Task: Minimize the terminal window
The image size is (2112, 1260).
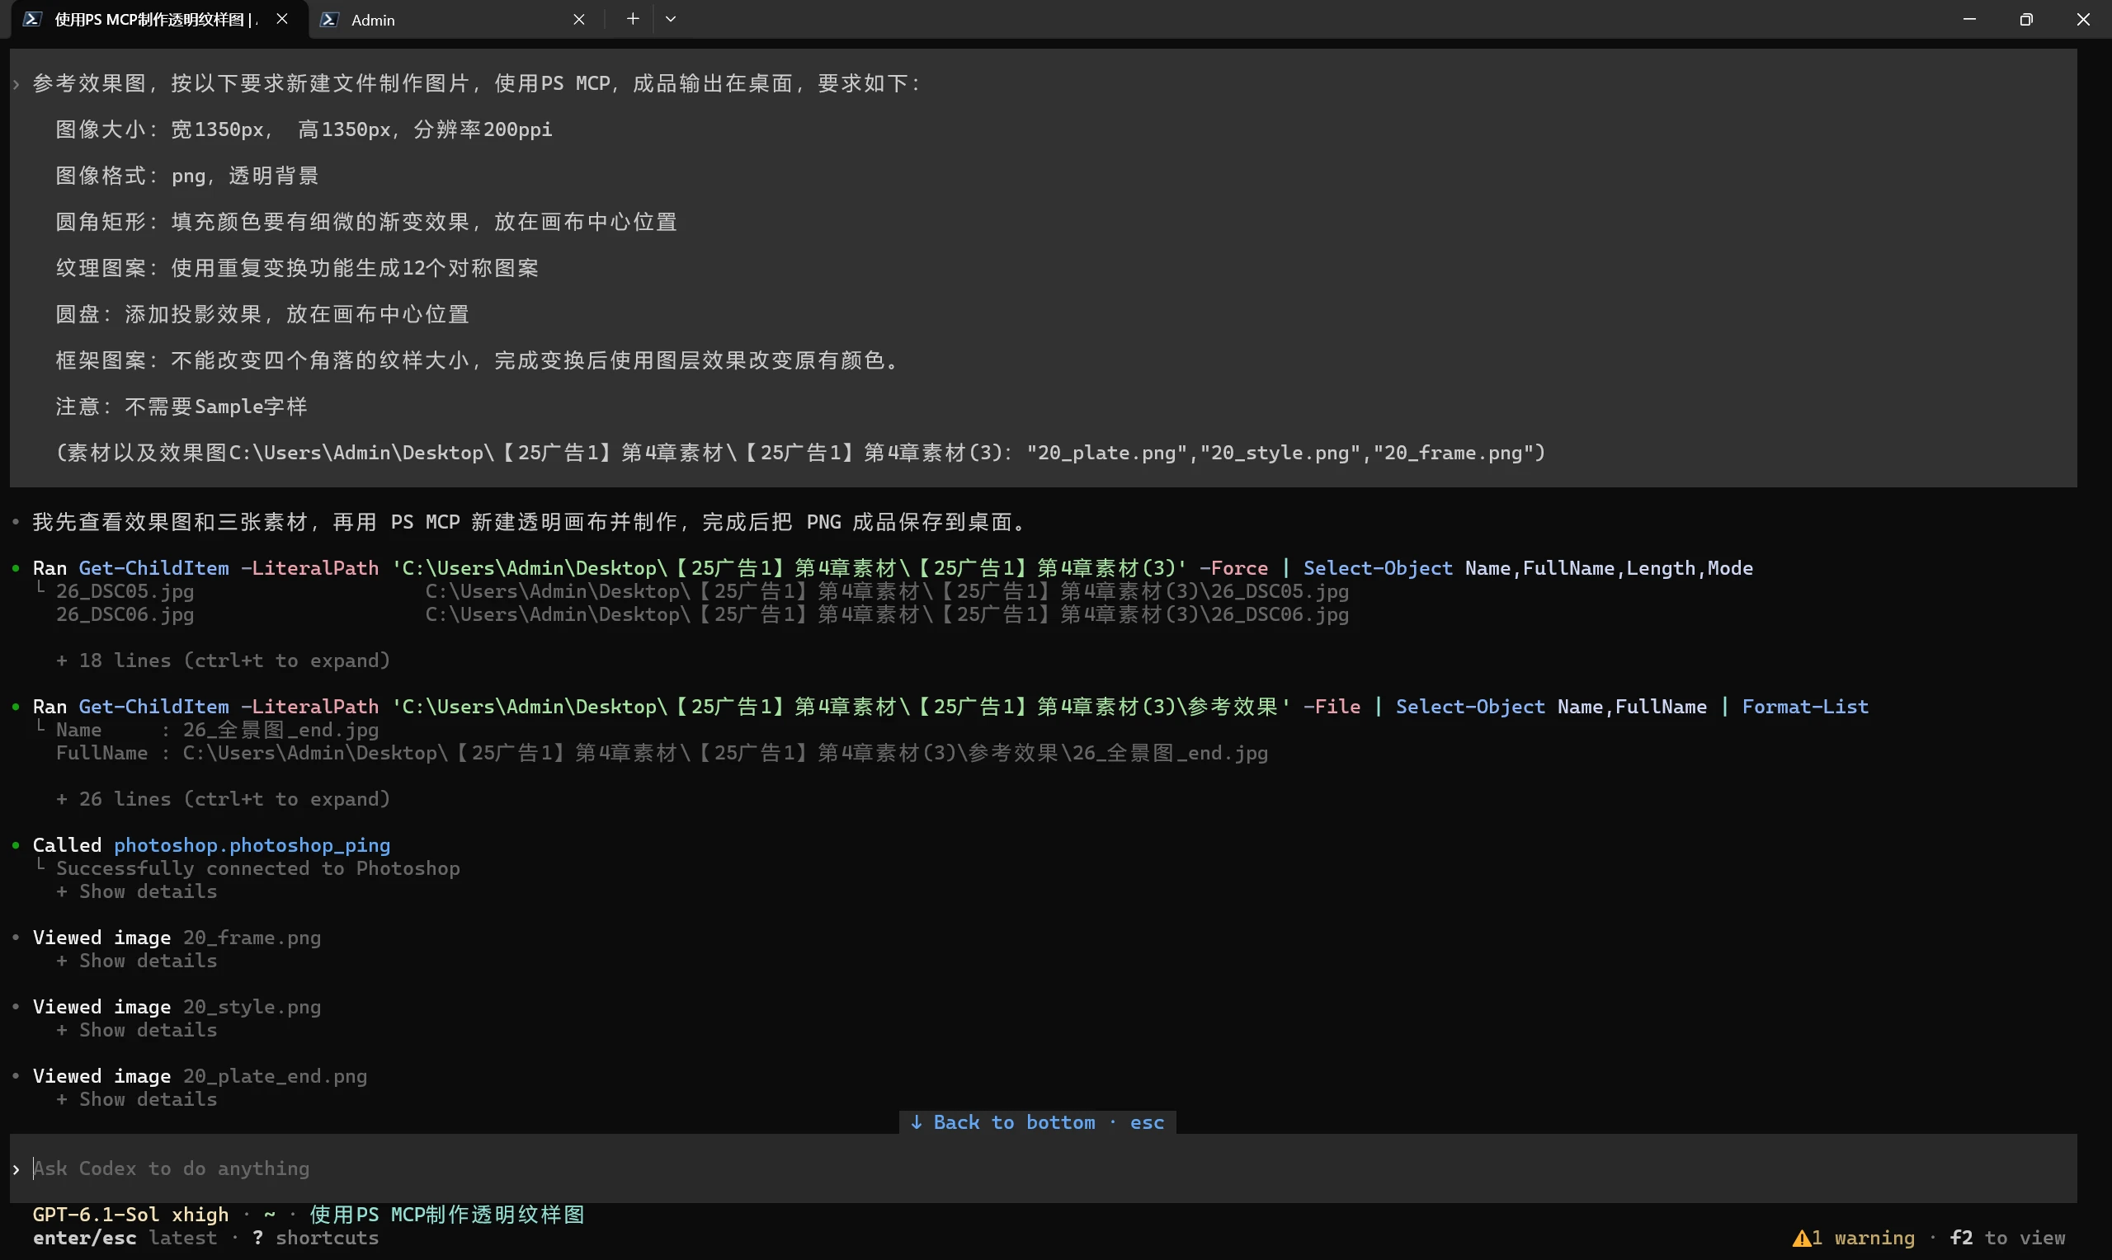Action: pyautogui.click(x=1969, y=19)
